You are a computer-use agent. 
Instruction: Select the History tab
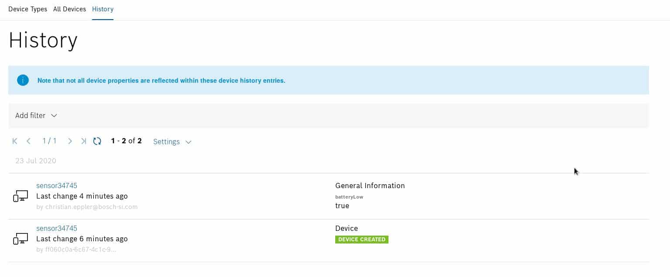point(103,9)
